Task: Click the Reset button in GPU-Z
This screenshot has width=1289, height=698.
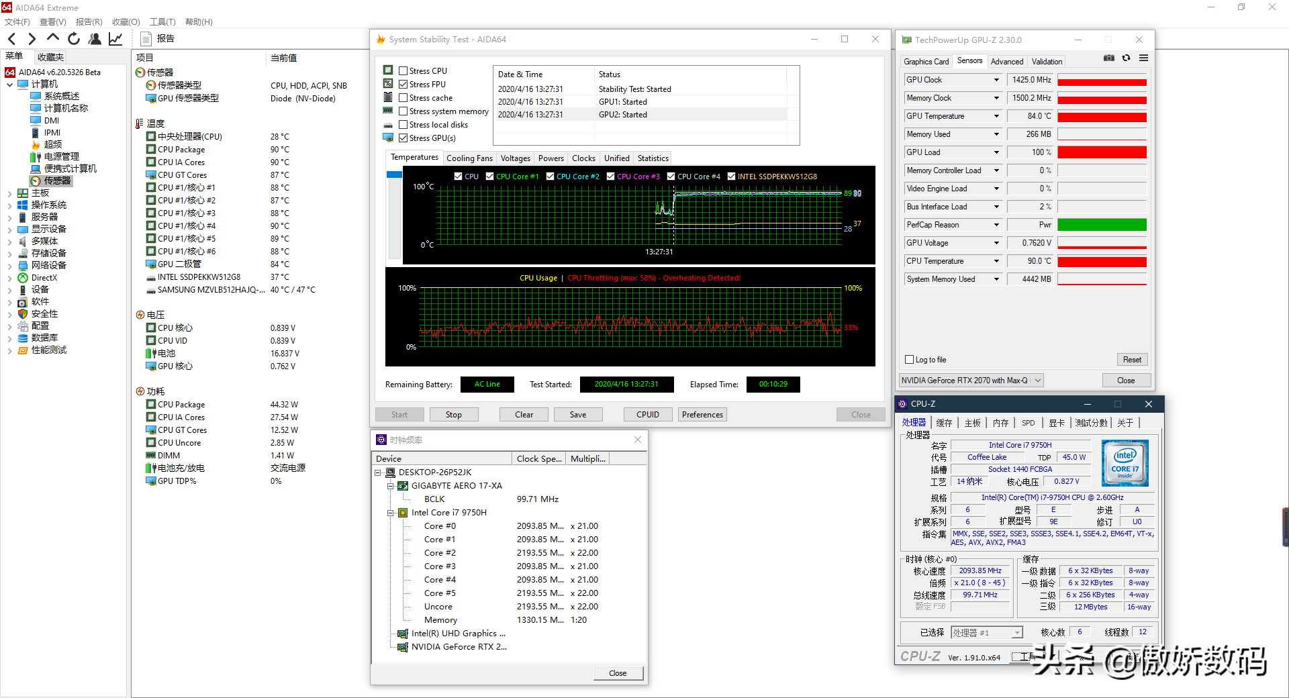Action: pyautogui.click(x=1132, y=360)
